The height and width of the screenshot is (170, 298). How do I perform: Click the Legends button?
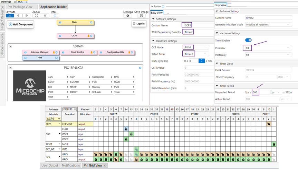tap(139, 24)
